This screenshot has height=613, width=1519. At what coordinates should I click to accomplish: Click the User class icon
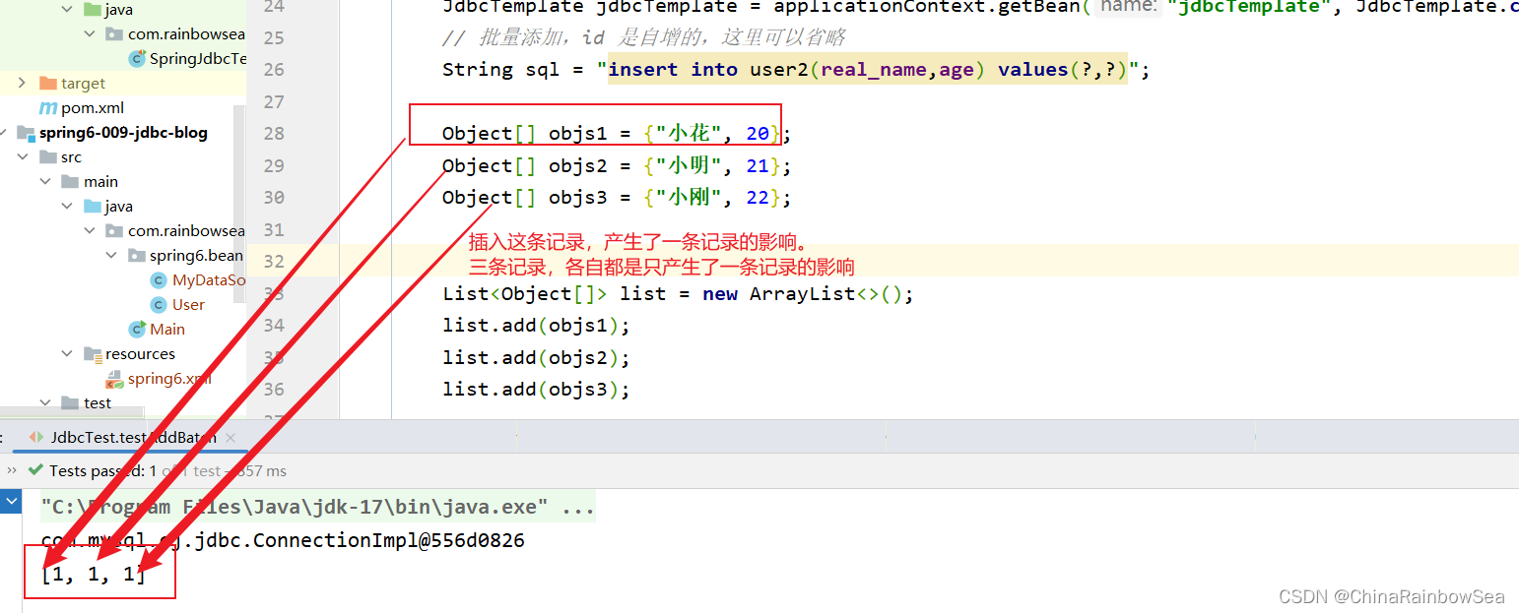pyautogui.click(x=159, y=305)
